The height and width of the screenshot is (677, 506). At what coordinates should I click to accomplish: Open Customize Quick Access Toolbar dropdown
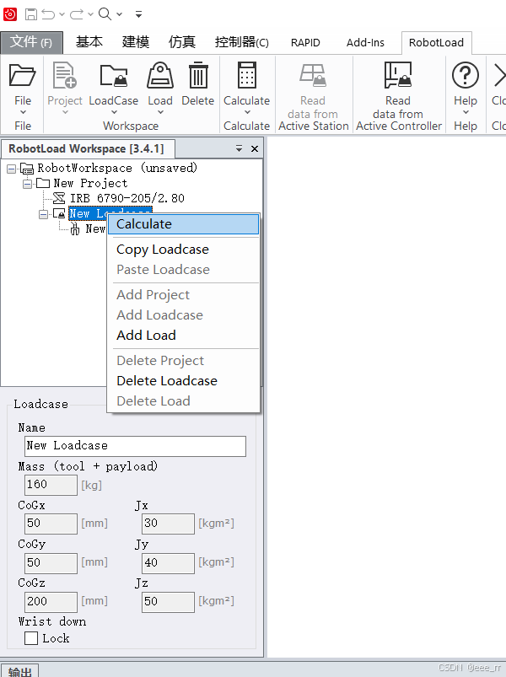coord(138,14)
